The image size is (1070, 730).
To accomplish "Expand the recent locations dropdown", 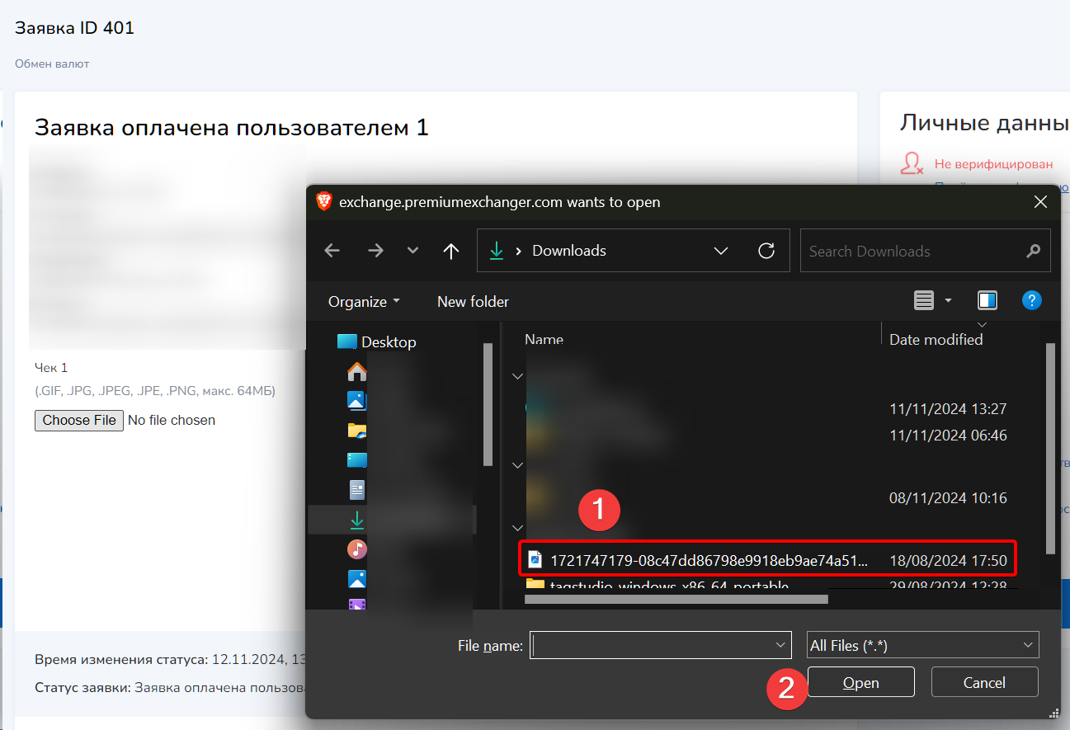I will pyautogui.click(x=413, y=251).
